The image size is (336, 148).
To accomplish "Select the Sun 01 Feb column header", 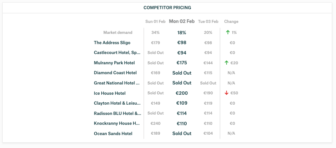I will tap(155, 21).
